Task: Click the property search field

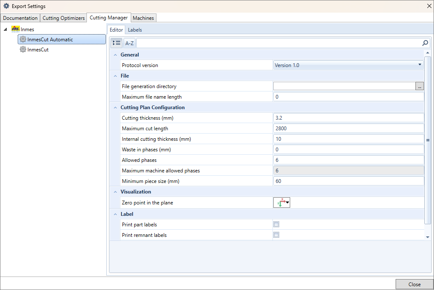Action: (x=279, y=43)
